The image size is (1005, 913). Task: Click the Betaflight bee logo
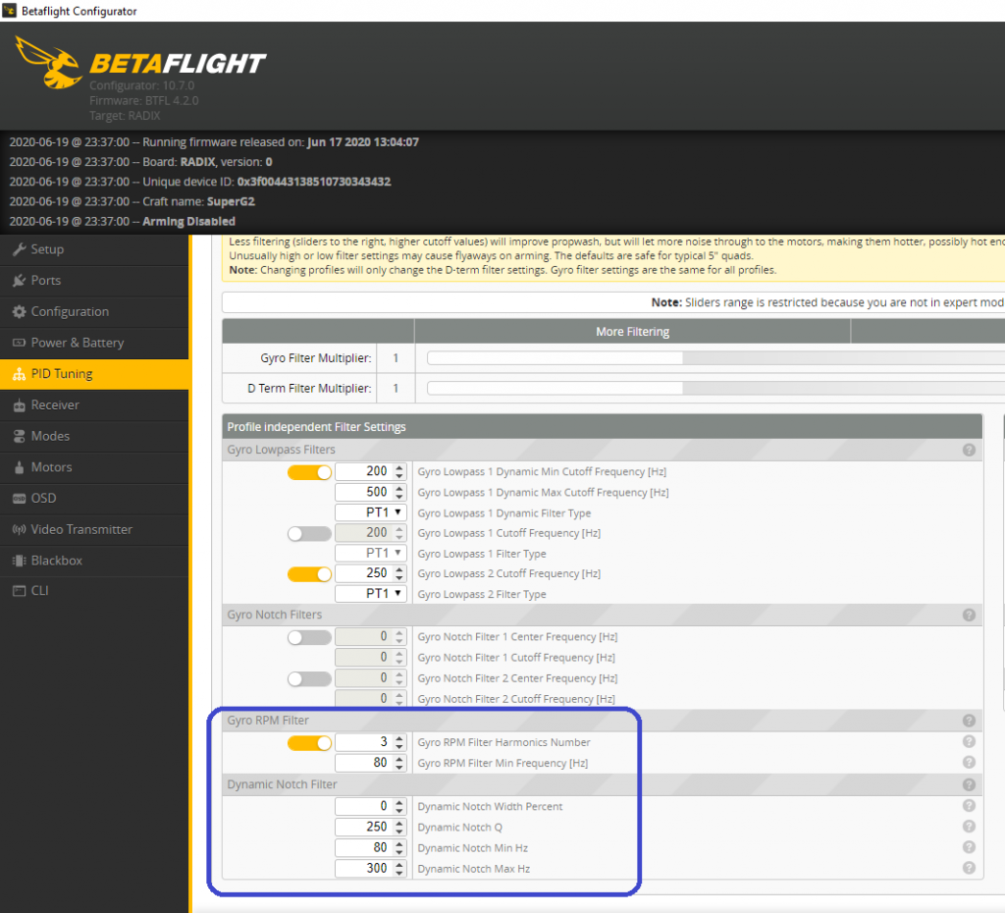(x=48, y=62)
